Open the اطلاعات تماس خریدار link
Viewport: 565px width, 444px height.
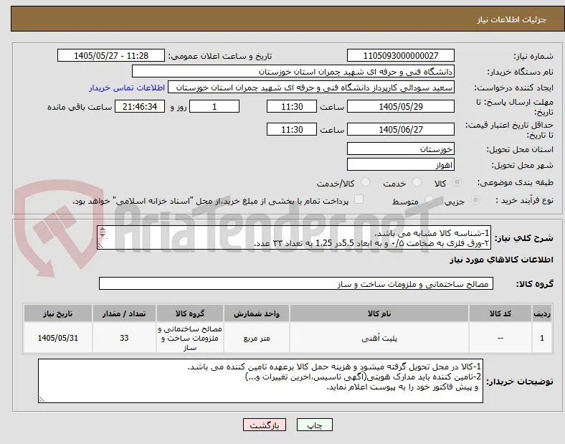[127, 88]
